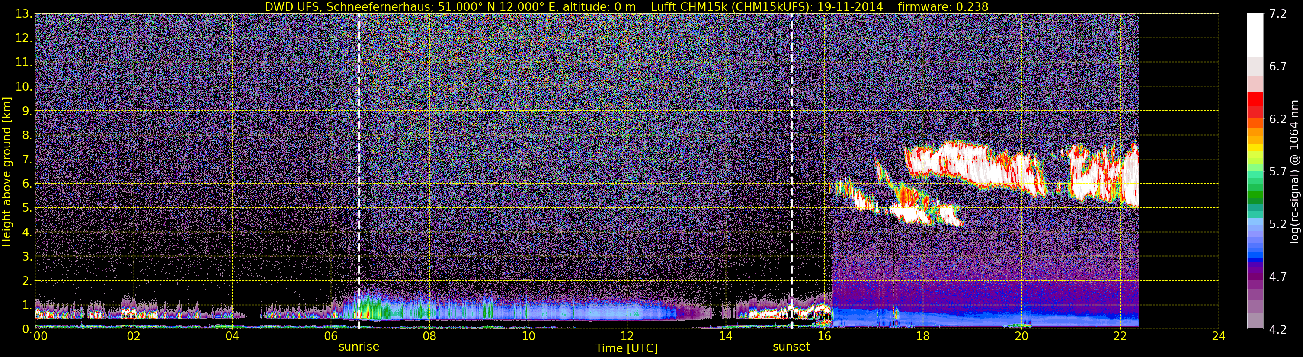Click the 'sunrise' label below the axis
The height and width of the screenshot is (357, 1303).
tap(359, 347)
